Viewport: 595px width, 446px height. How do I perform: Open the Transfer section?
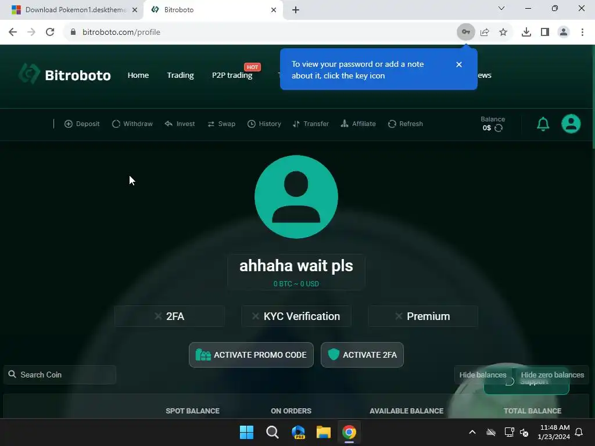pos(311,124)
